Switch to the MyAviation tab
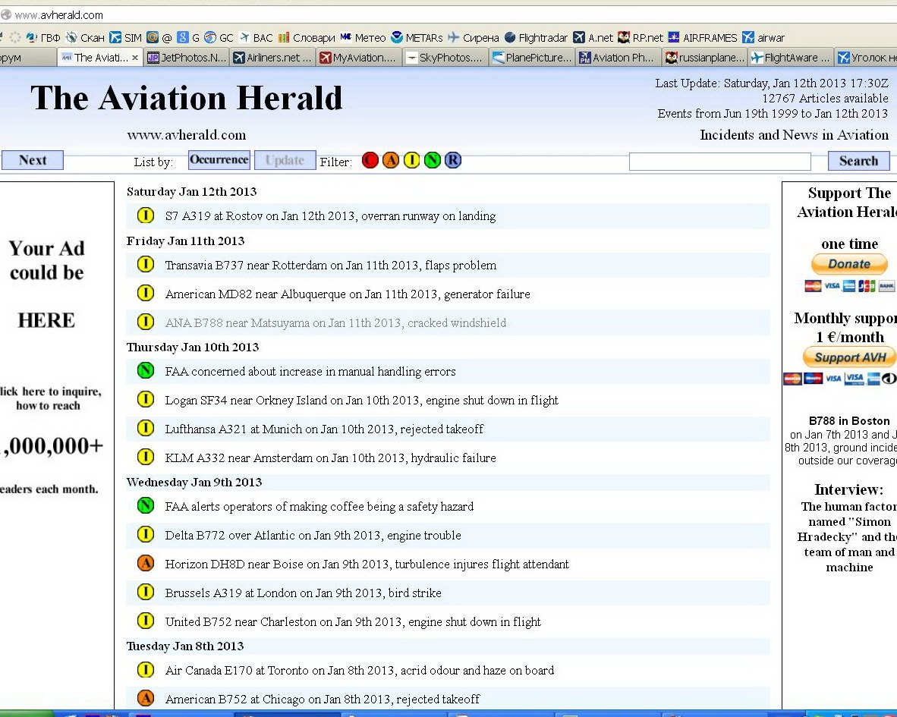 point(359,57)
